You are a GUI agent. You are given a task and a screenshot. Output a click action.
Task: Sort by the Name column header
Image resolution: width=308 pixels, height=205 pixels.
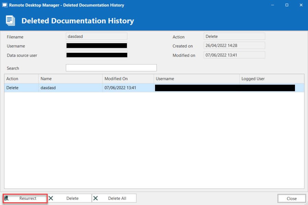coord(70,79)
